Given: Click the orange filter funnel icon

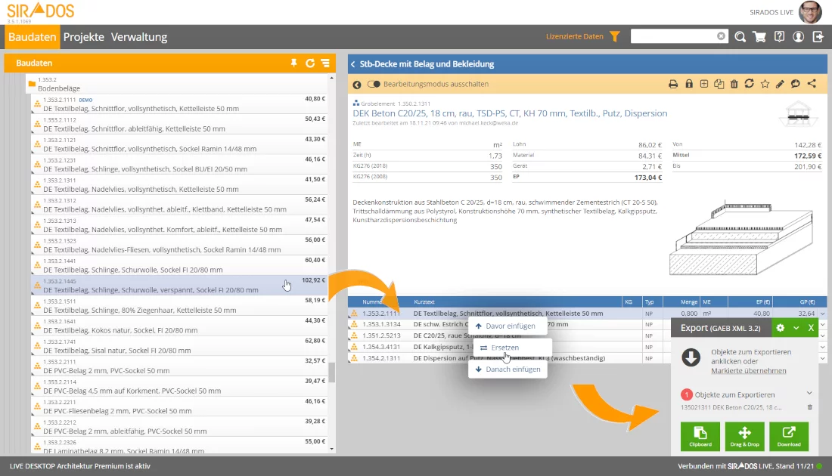Looking at the screenshot, I should (x=615, y=36).
